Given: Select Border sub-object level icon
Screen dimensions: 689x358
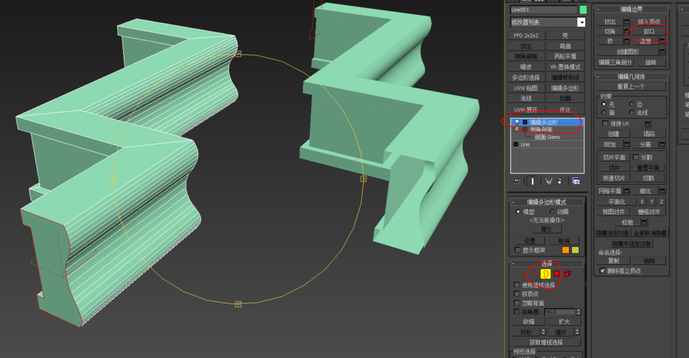Looking at the screenshot, I should tap(546, 274).
